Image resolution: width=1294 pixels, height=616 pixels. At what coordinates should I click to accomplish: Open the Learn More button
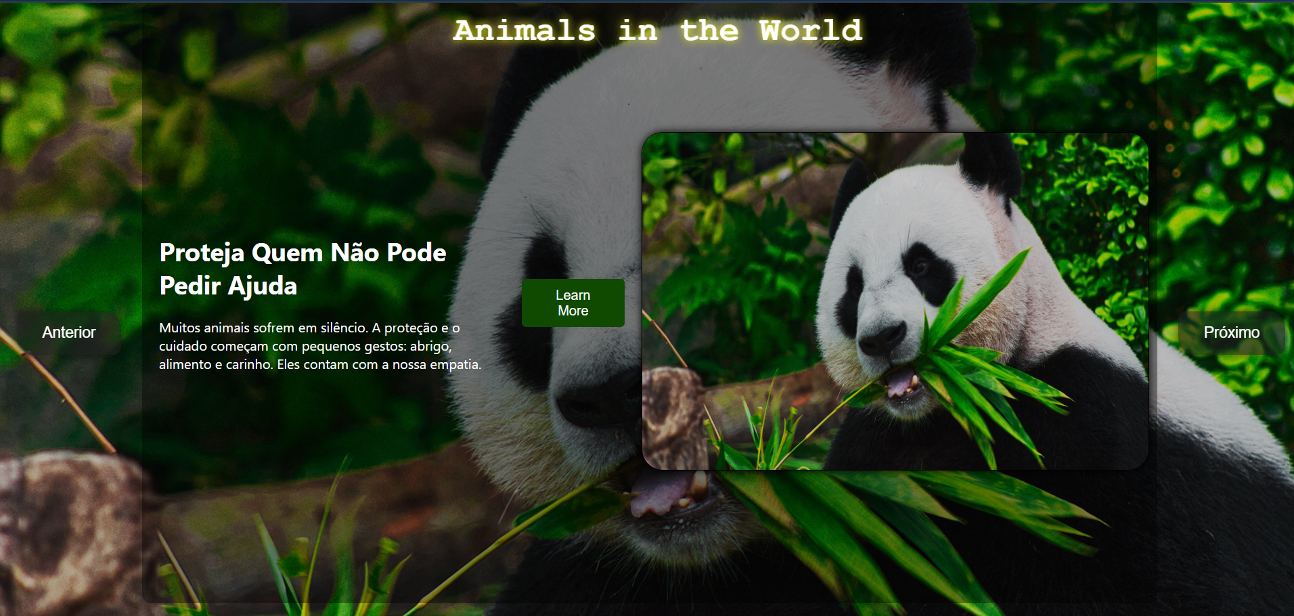pos(573,303)
